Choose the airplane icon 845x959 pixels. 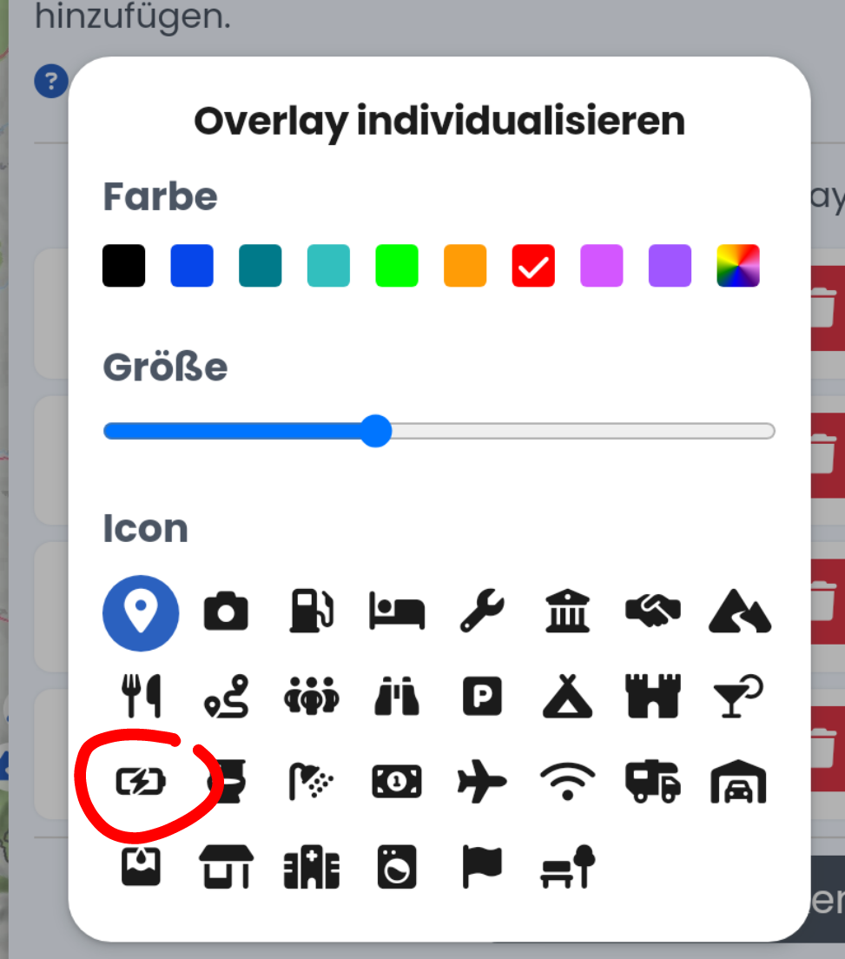[x=482, y=782]
